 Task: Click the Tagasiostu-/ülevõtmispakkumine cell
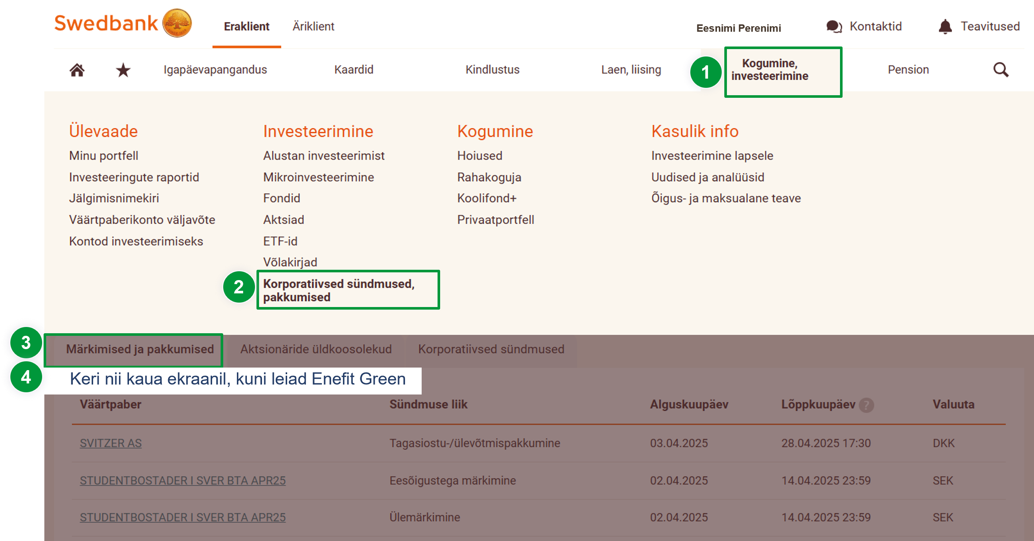pos(475,443)
